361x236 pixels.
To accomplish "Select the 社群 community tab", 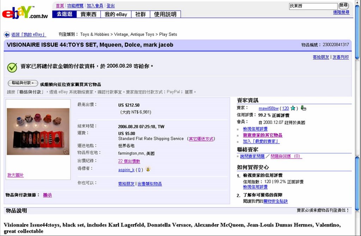I will click(x=140, y=14).
